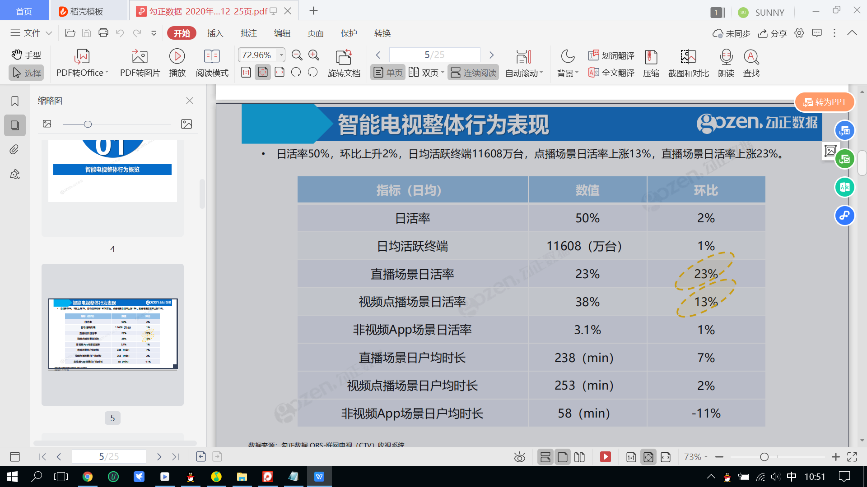Zoom out with magnifier minus icon

(x=297, y=55)
